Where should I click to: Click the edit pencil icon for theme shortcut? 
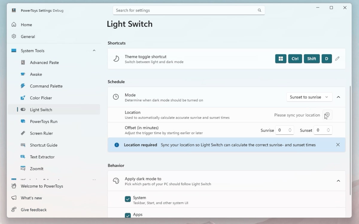point(337,59)
